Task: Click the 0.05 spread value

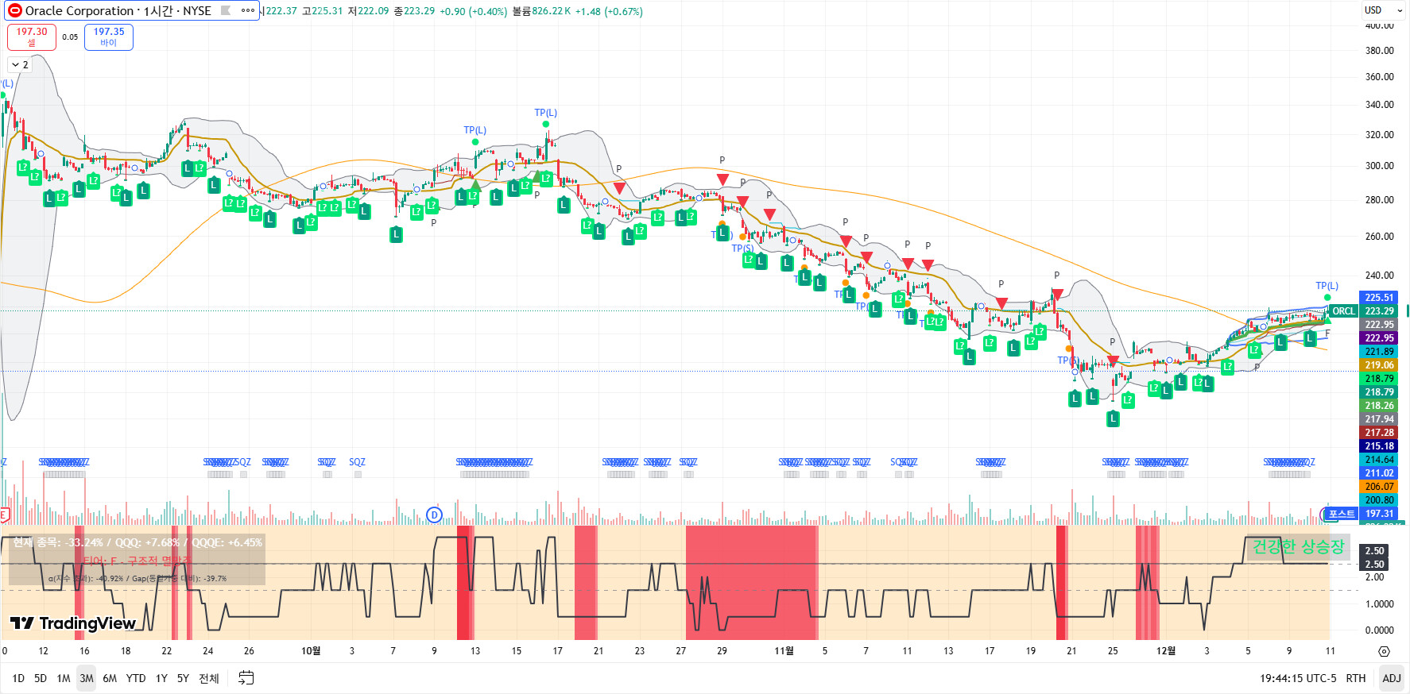Action: tap(70, 37)
